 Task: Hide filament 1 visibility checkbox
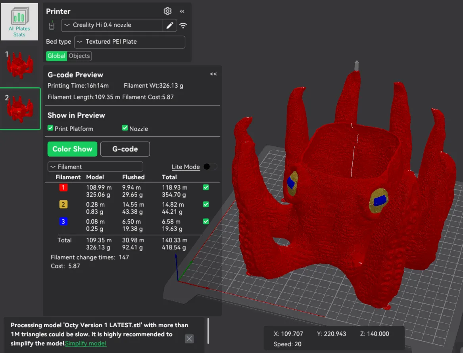206,188
